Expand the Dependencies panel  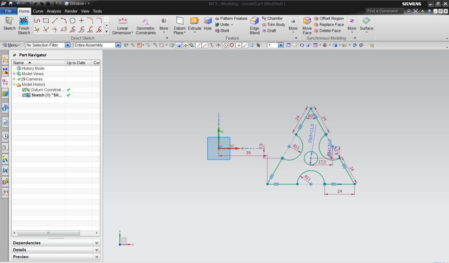(97, 243)
